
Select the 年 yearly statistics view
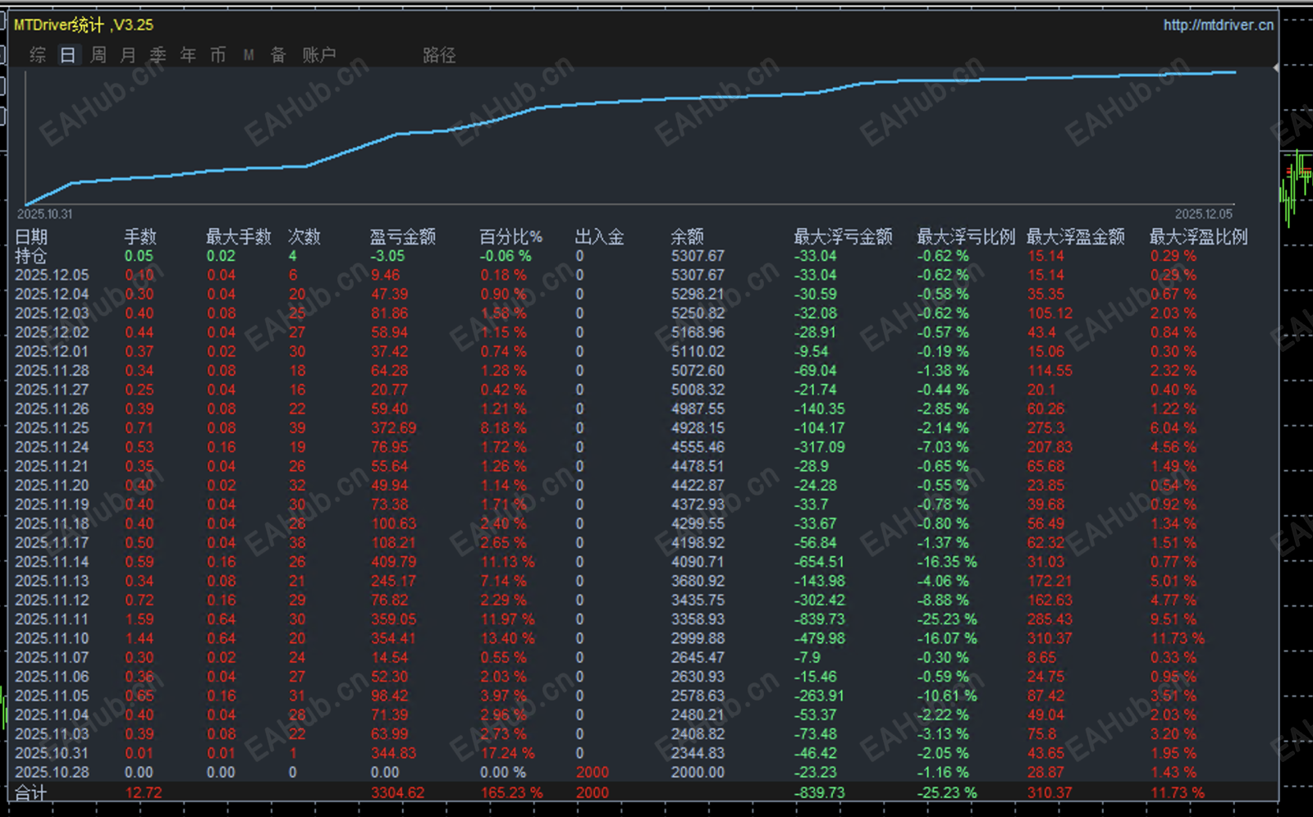[187, 55]
